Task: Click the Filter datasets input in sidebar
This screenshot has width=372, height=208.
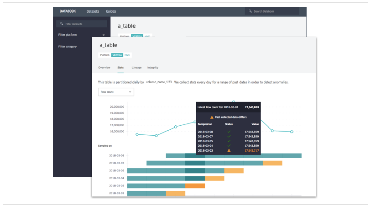Action: 82,24
